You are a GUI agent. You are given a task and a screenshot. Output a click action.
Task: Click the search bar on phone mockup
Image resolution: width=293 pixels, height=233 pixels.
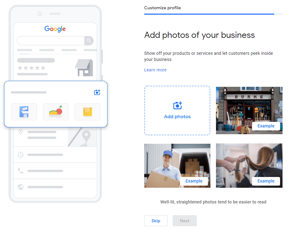[51, 41]
